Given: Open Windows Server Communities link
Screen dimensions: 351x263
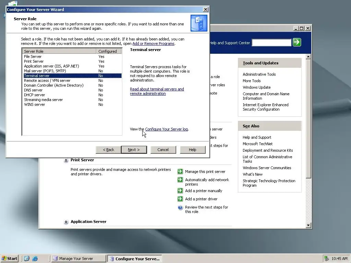Looking at the screenshot, I should coord(267,168).
